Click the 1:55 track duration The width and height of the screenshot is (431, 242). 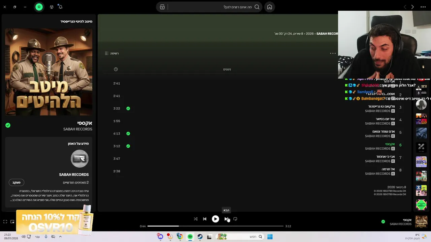[x=117, y=121]
